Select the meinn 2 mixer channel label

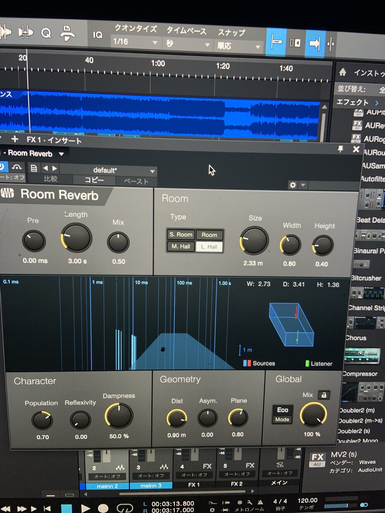click(107, 486)
